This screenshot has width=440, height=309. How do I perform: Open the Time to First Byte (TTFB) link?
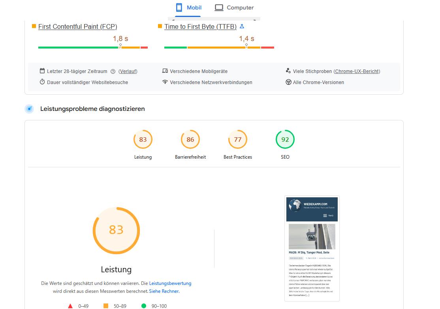click(200, 26)
